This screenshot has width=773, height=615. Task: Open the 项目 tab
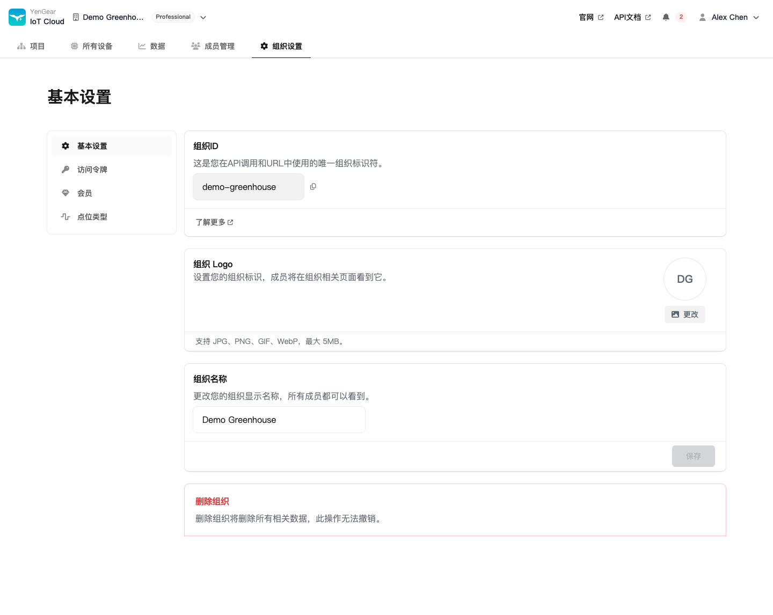tap(31, 46)
